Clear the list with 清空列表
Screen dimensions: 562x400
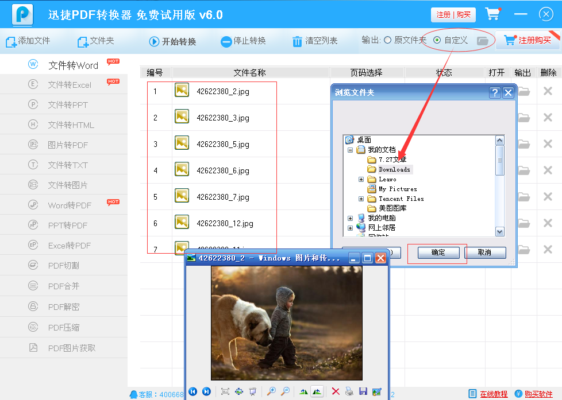pyautogui.click(x=315, y=41)
